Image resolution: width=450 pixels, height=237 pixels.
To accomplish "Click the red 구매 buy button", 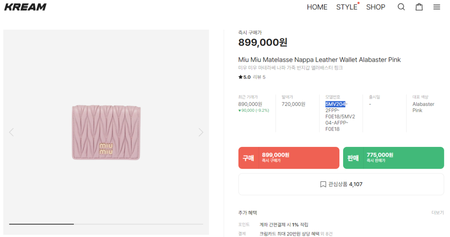I will (289, 158).
